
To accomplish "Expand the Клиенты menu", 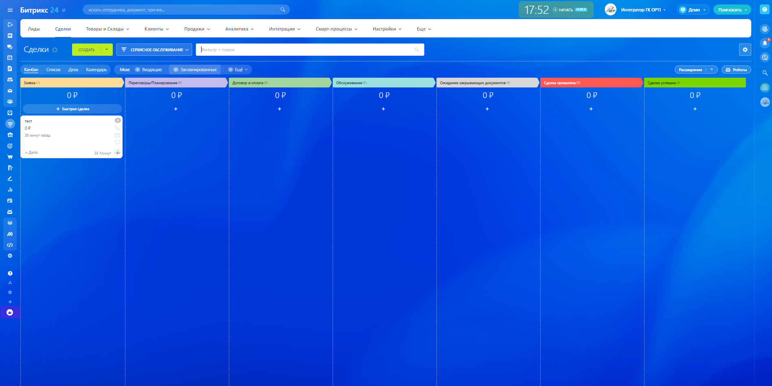I will 157,29.
